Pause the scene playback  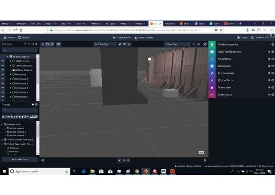tap(124, 160)
